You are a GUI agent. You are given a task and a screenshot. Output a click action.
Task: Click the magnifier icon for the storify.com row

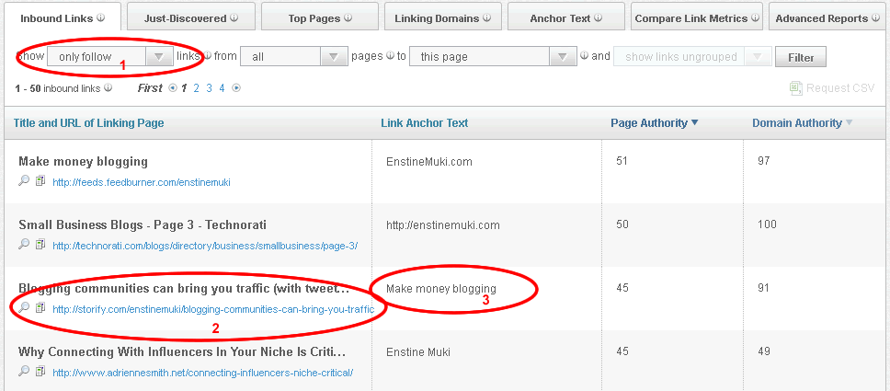(24, 308)
